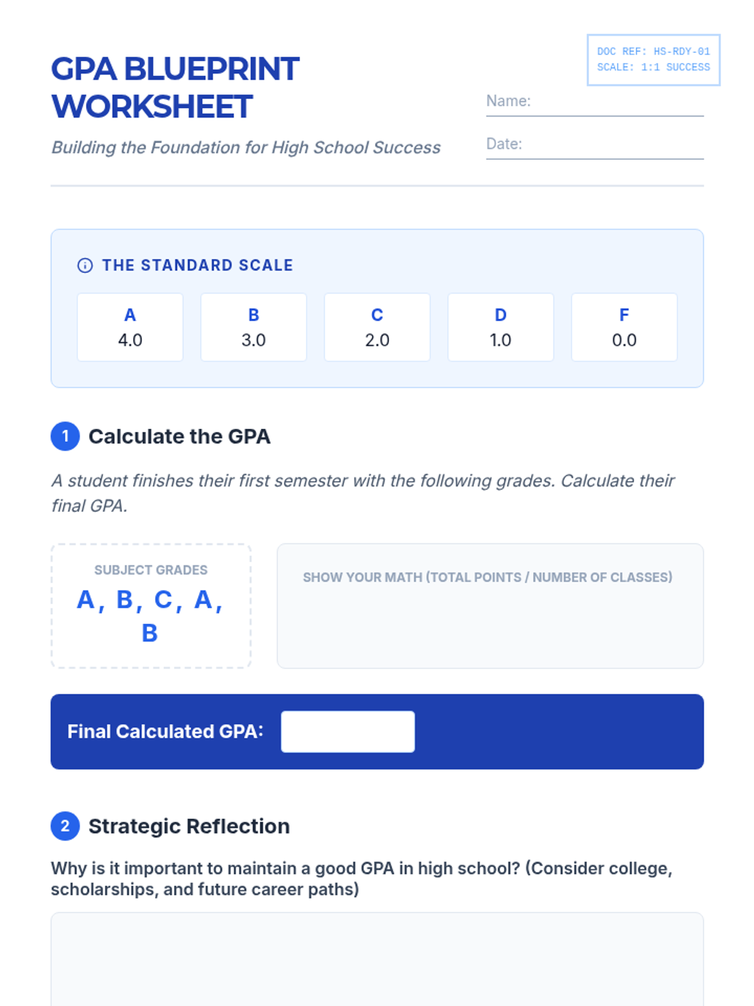This screenshot has height=1006, width=754.
Task: Click the Strategic Reflection answer box
Action: (377, 959)
